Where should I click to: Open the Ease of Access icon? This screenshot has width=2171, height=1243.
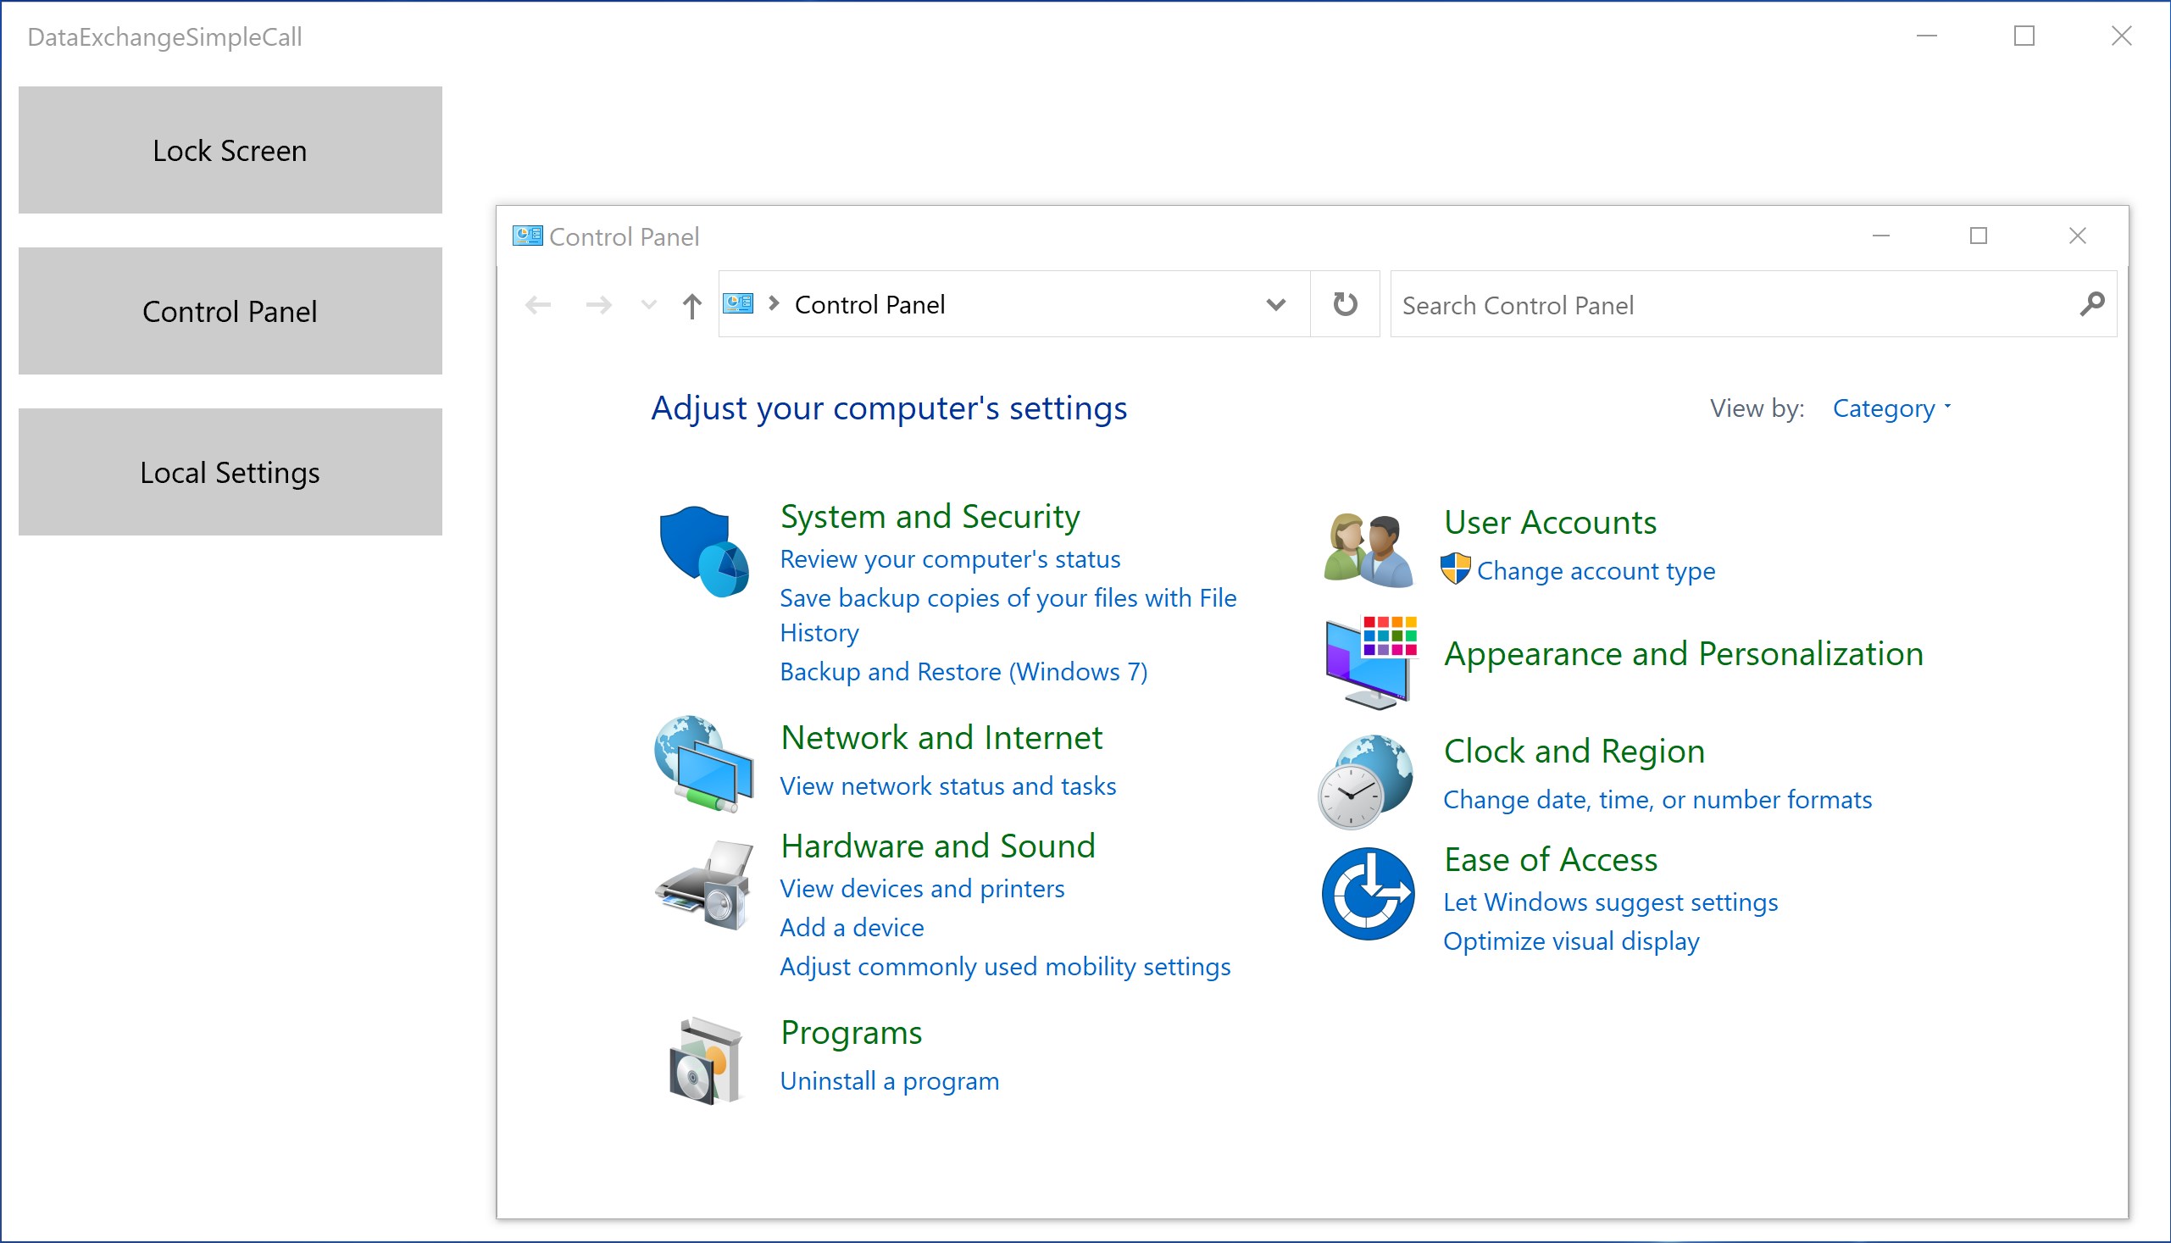click(1367, 894)
